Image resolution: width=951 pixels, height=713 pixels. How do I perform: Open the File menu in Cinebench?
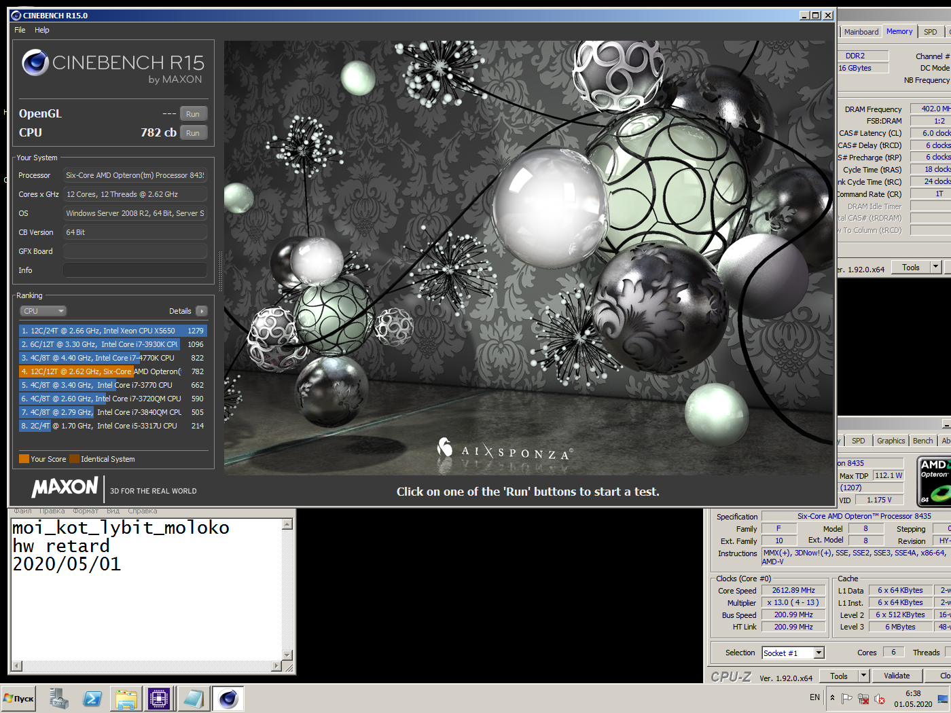[x=20, y=30]
